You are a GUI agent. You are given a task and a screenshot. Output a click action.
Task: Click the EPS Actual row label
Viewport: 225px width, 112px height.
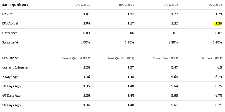10,24
